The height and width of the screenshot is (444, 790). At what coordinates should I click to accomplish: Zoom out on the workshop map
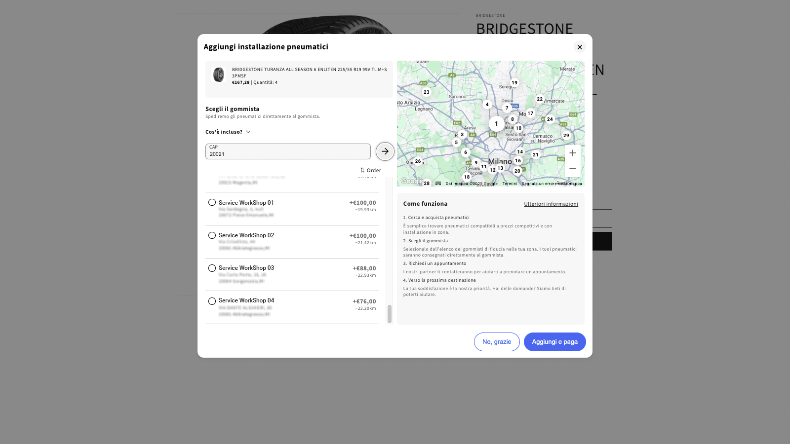pos(573,169)
